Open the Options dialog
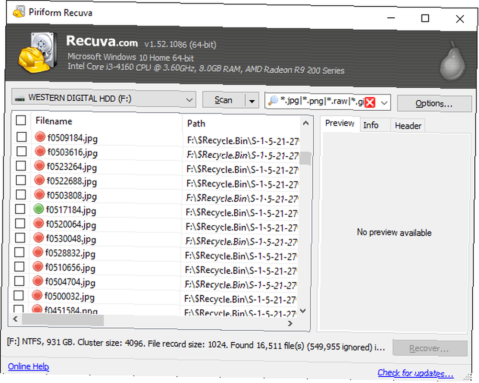Viewport: 479px width, 383px height. click(x=434, y=104)
